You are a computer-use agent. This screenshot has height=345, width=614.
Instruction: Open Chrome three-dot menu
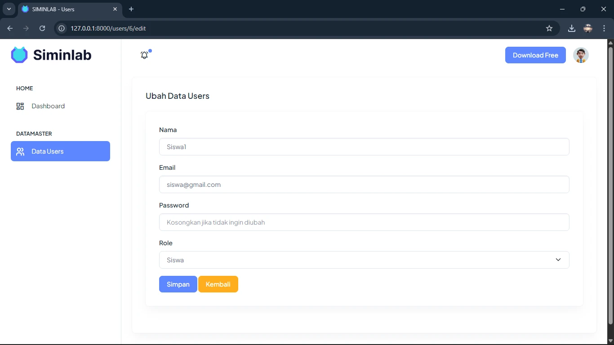tap(604, 28)
